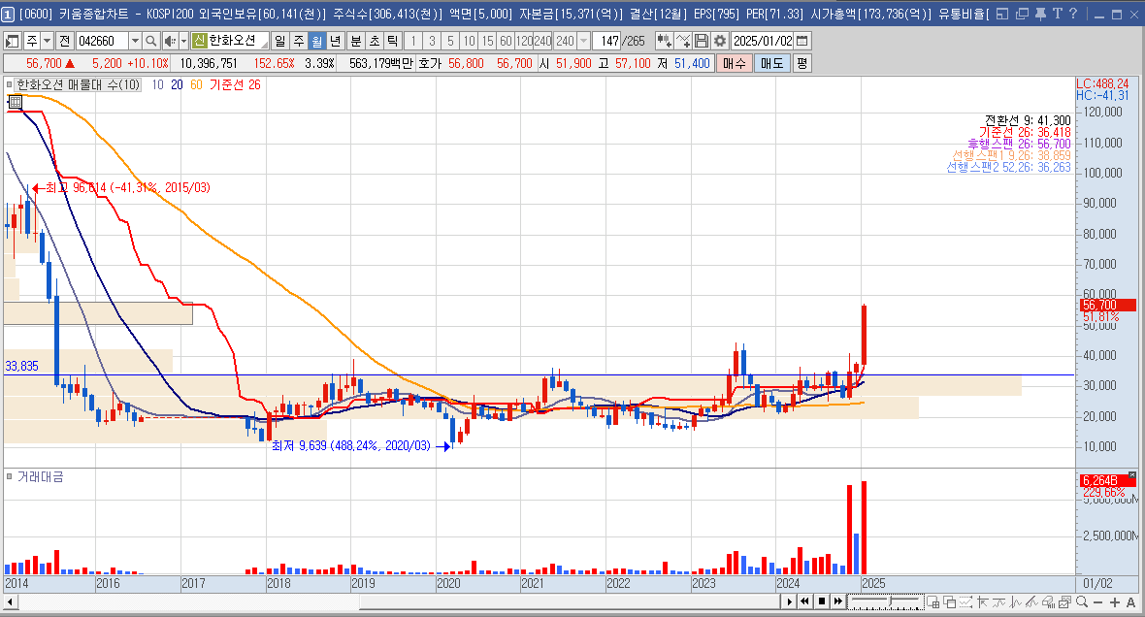This screenshot has width=1145, height=617.
Task: Click the eraser tool icon in bottom toolbar
Action: [1049, 601]
